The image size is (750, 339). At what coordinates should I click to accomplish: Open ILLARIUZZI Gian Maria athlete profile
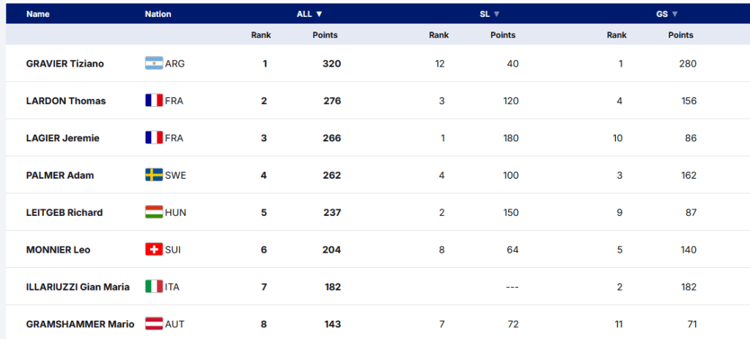click(78, 287)
